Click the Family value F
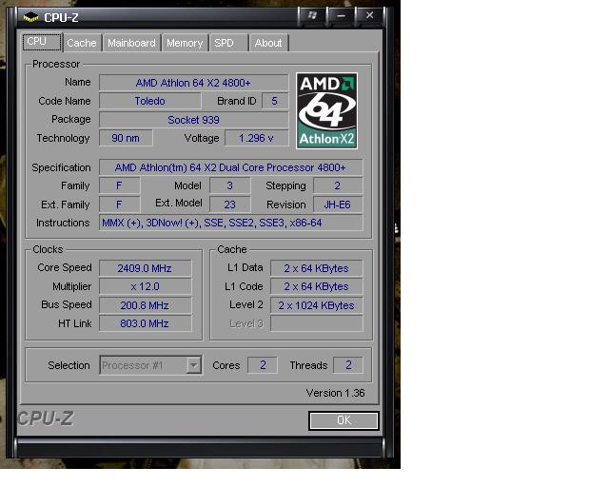Image resolution: width=609 pixels, height=487 pixels. [119, 185]
